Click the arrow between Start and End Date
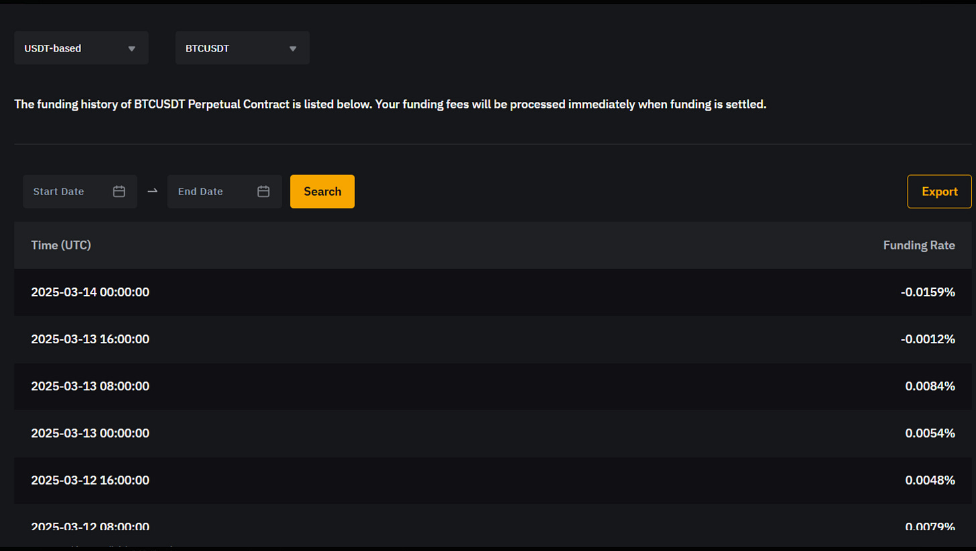 tap(152, 191)
